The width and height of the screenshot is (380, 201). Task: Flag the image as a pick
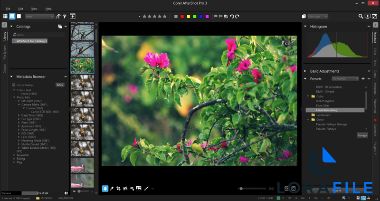pyautogui.click(x=216, y=17)
